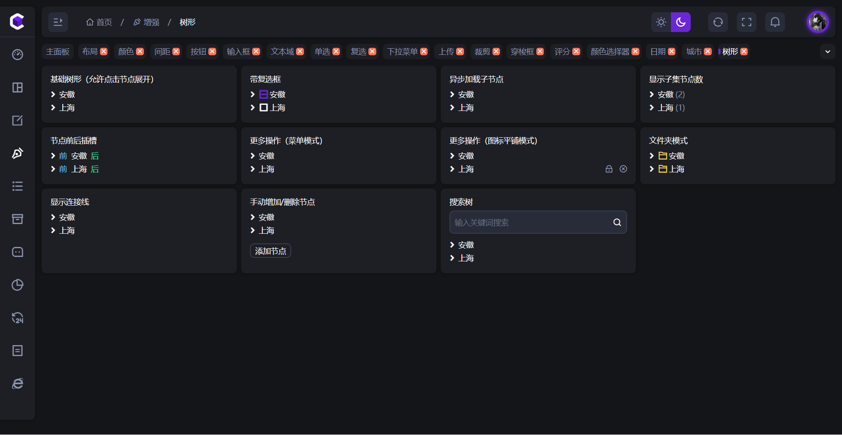Select 安徽 node in 搜索树
The height and width of the screenshot is (435, 842).
466,245
